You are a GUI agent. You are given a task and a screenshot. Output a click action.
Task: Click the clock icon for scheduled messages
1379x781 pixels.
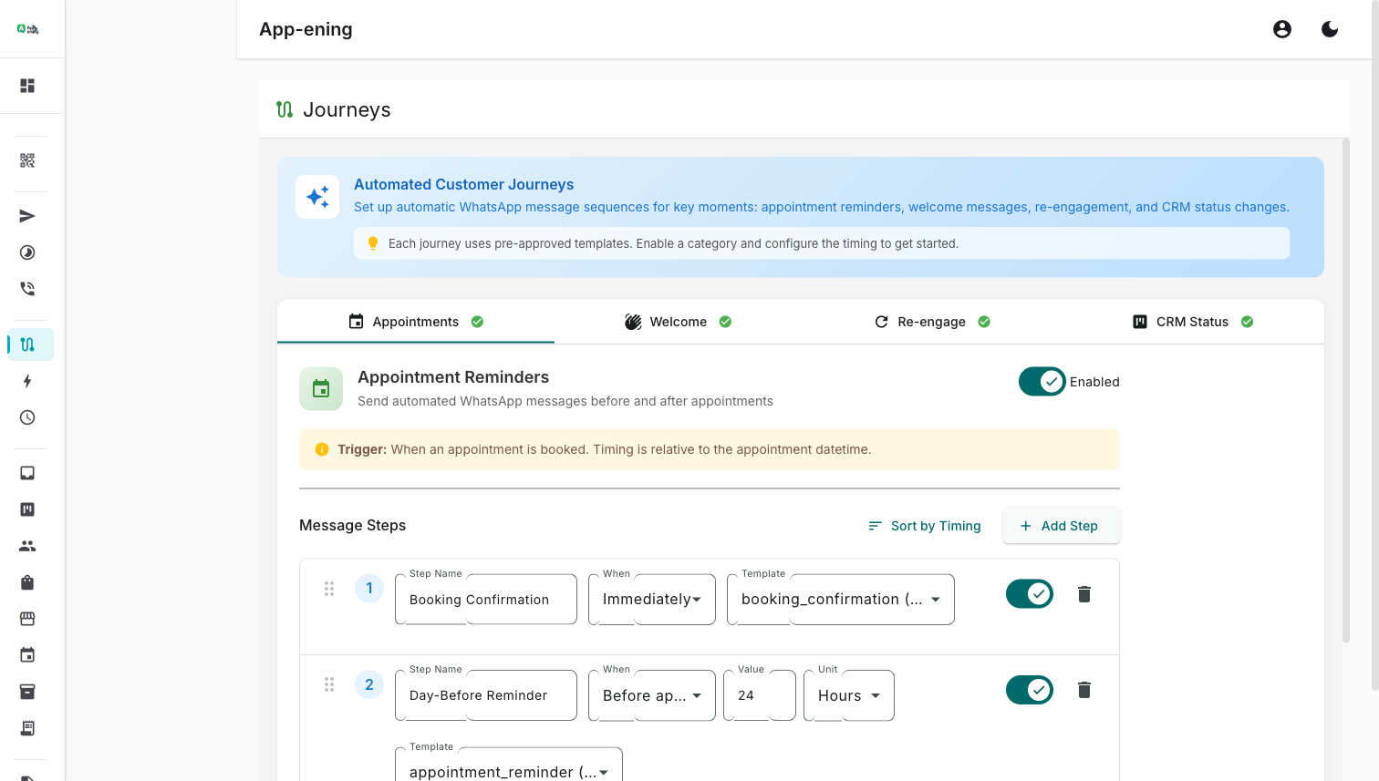(27, 417)
